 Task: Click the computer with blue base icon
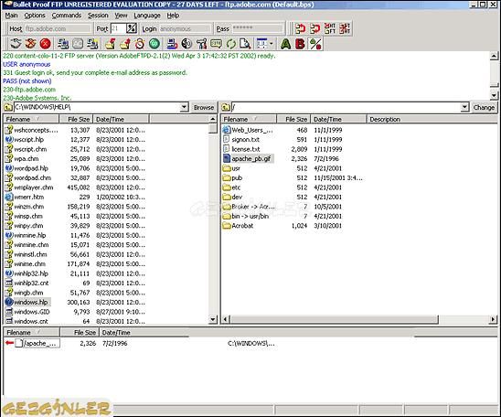coord(172,44)
